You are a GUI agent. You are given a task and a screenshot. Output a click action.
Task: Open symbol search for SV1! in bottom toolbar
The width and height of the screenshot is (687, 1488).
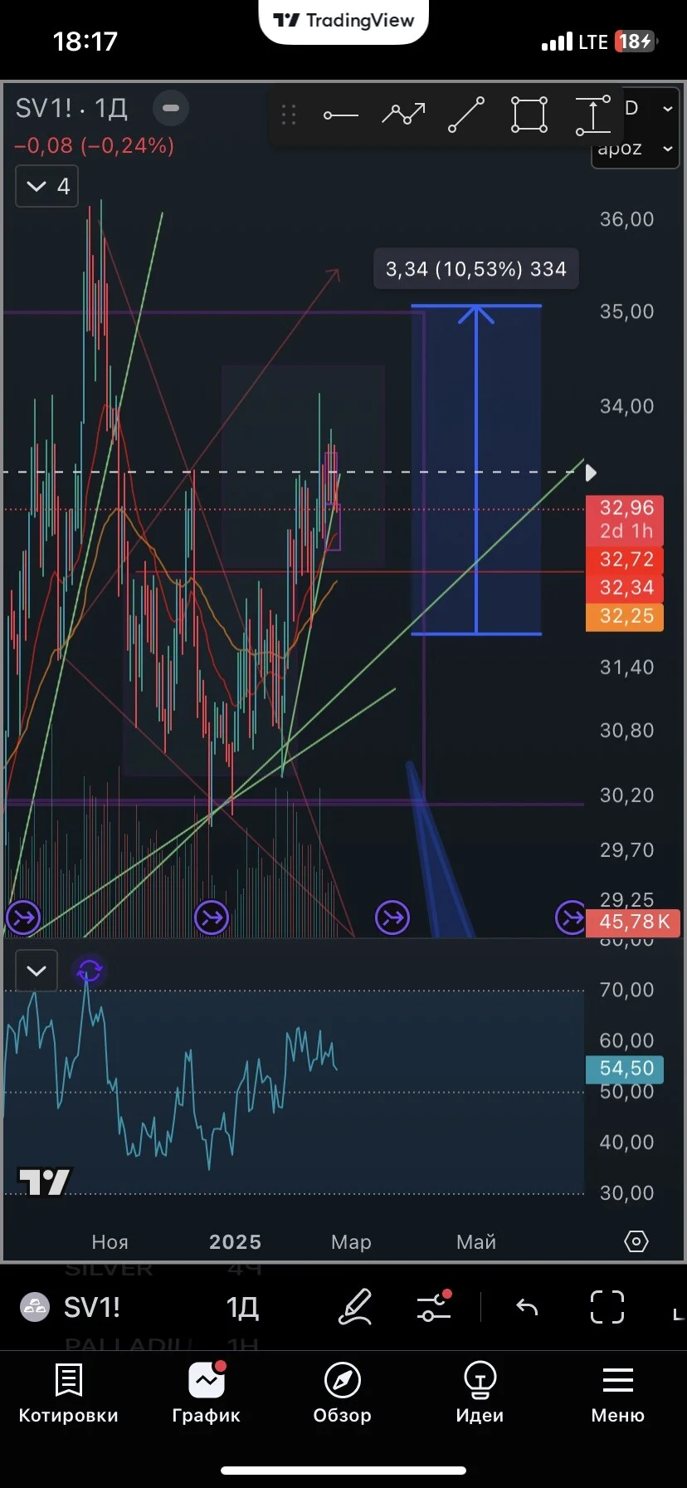(71, 1308)
